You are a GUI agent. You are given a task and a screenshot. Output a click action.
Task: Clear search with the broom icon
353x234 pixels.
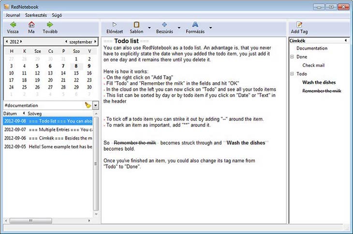[88, 105]
